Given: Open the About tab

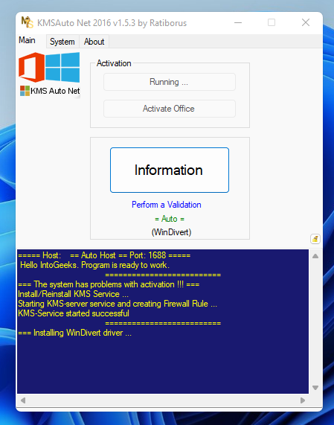Looking at the screenshot, I should point(94,42).
